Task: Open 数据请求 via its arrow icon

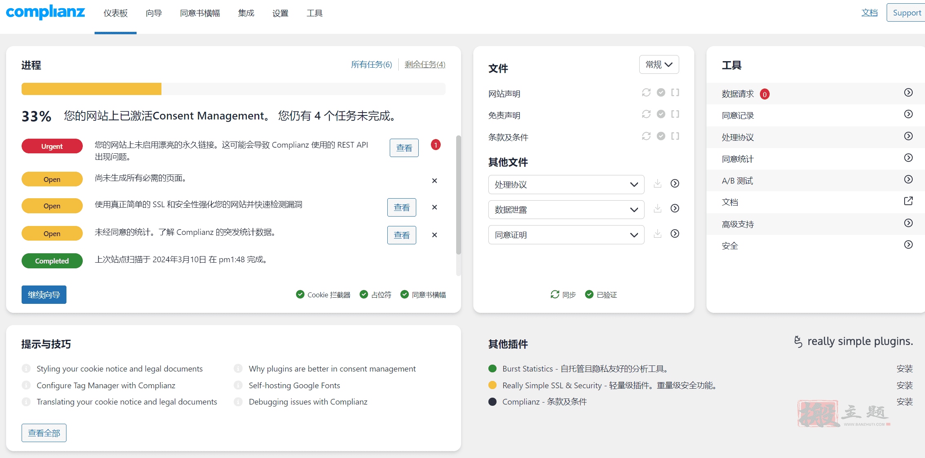Action: coord(908,93)
